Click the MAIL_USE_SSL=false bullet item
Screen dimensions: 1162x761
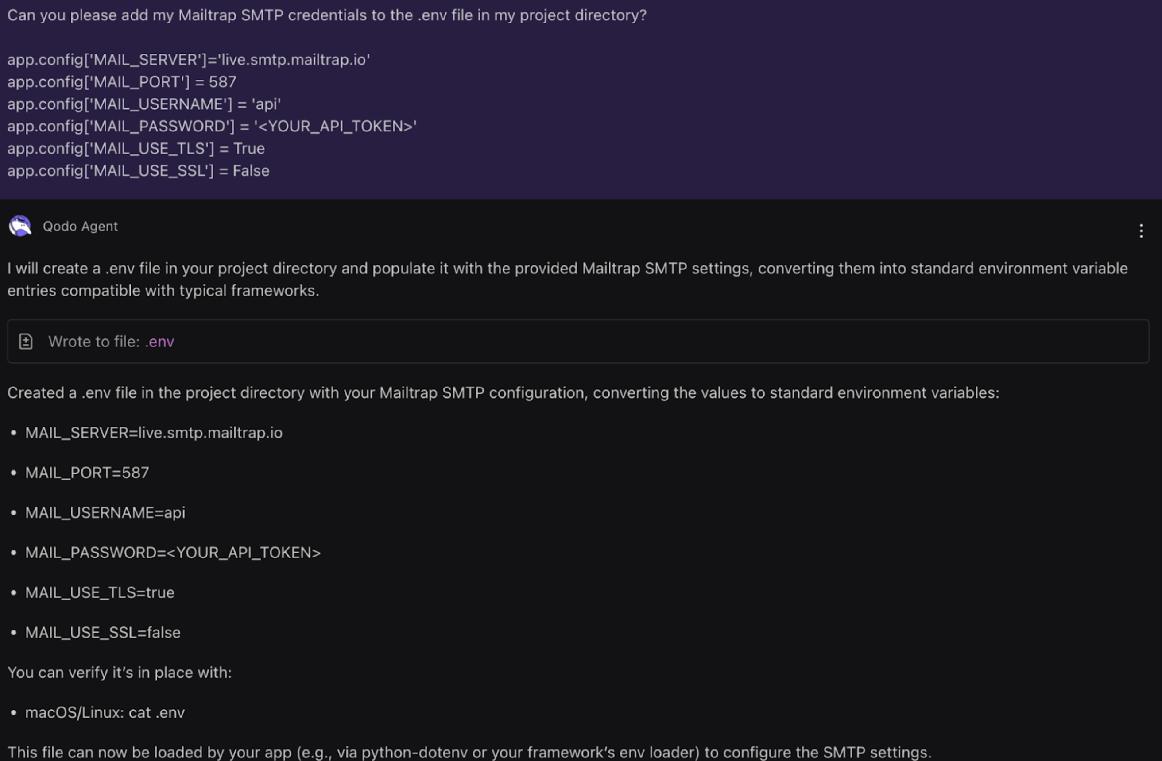pos(103,633)
